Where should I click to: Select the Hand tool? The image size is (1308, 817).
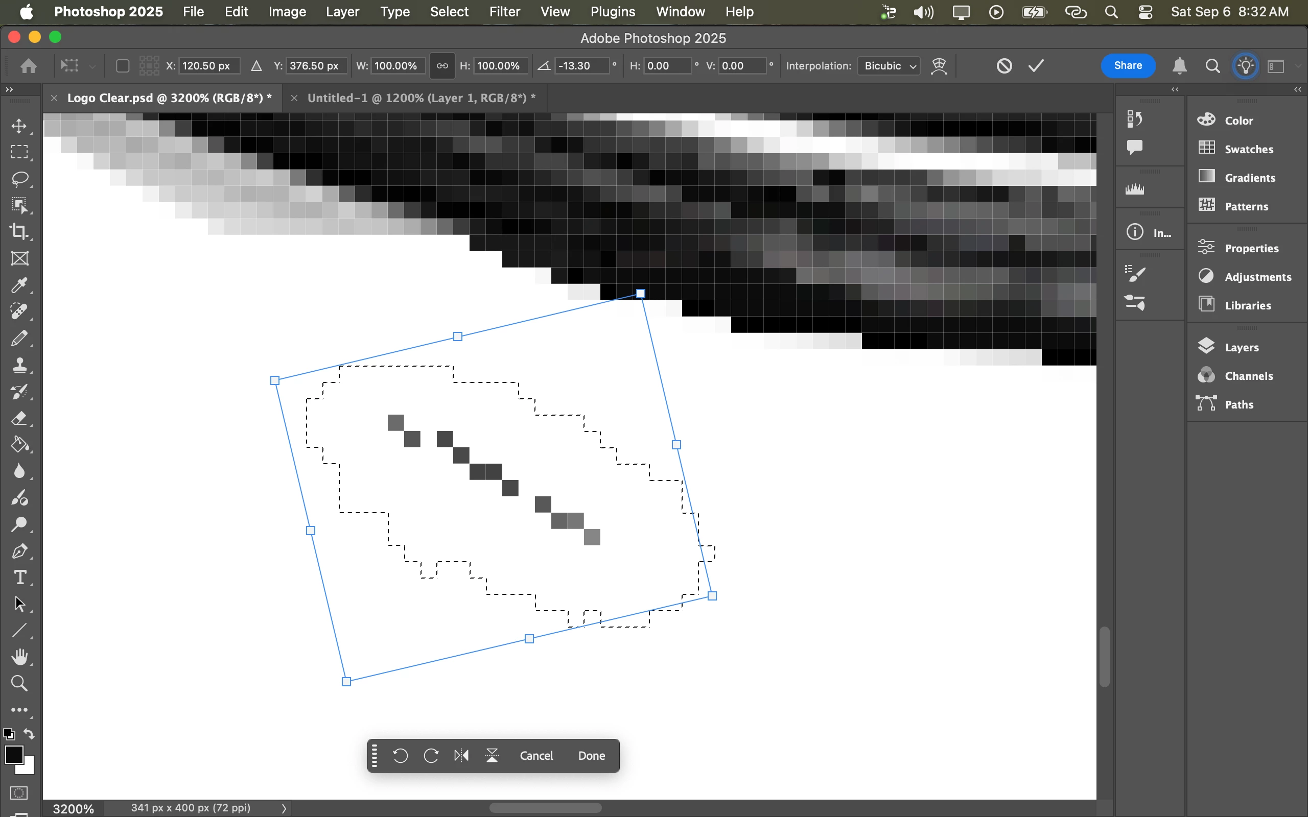point(19,657)
